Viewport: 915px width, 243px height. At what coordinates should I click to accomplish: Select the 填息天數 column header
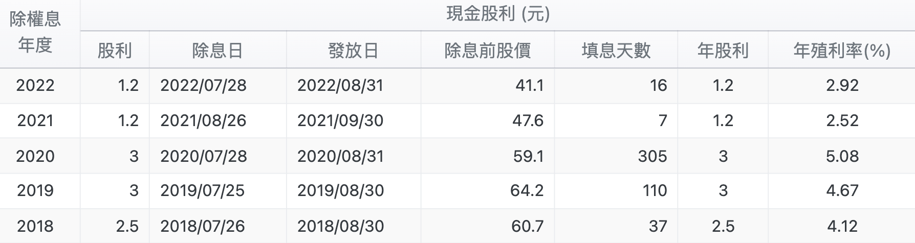coord(616,51)
